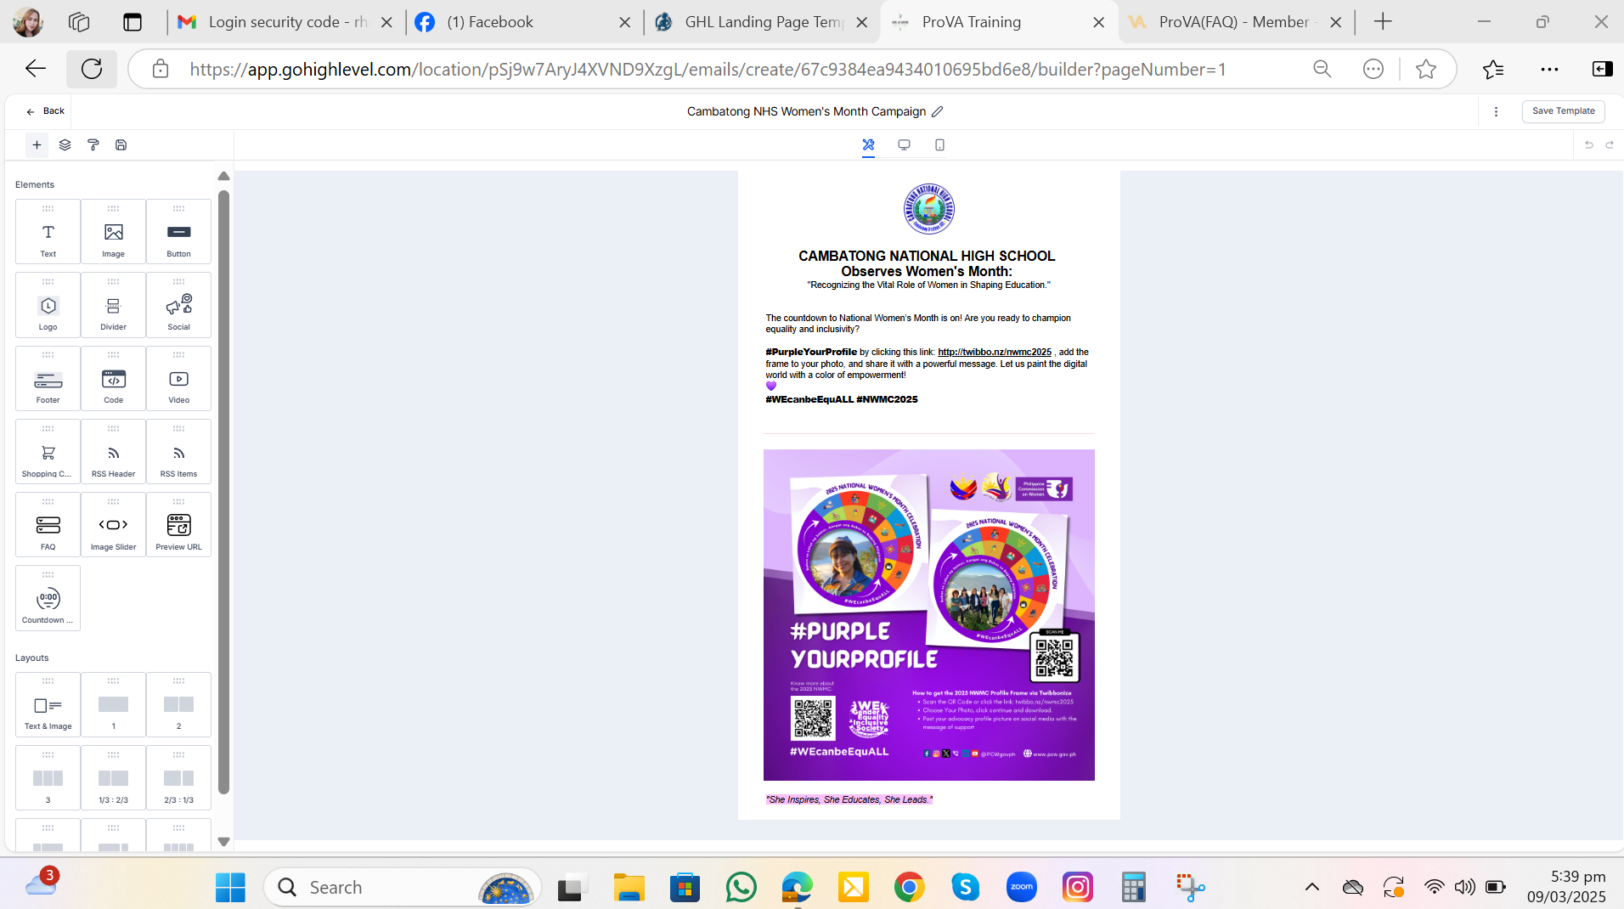This screenshot has width=1624, height=909.
Task: Open the three-dot options menu
Action: (1496, 111)
